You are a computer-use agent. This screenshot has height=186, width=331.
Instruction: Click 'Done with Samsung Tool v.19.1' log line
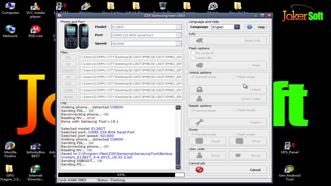tap(90, 121)
